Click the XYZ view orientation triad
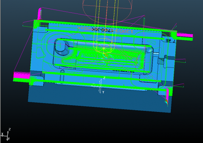The width and height of the screenshot is (203, 143). click(x=6, y=135)
